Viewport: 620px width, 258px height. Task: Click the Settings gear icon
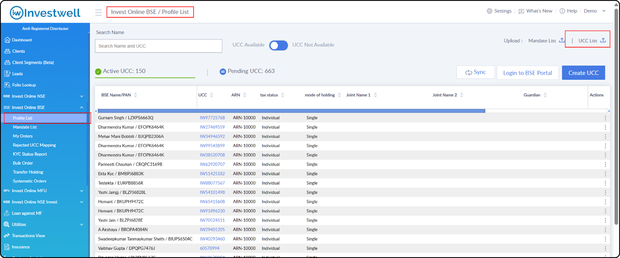[x=489, y=11]
